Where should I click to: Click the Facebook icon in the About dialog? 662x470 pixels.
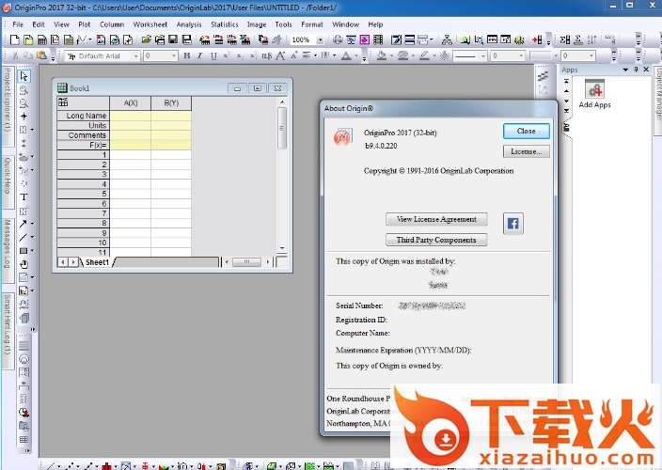[513, 223]
